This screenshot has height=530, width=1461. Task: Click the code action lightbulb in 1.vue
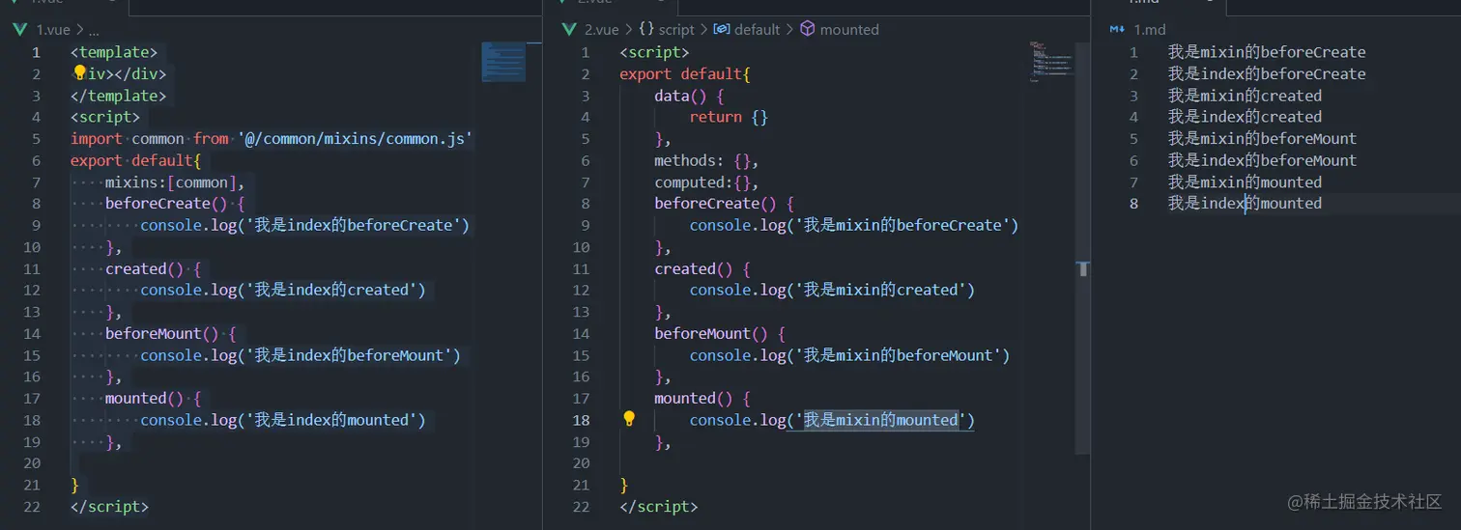[79, 73]
